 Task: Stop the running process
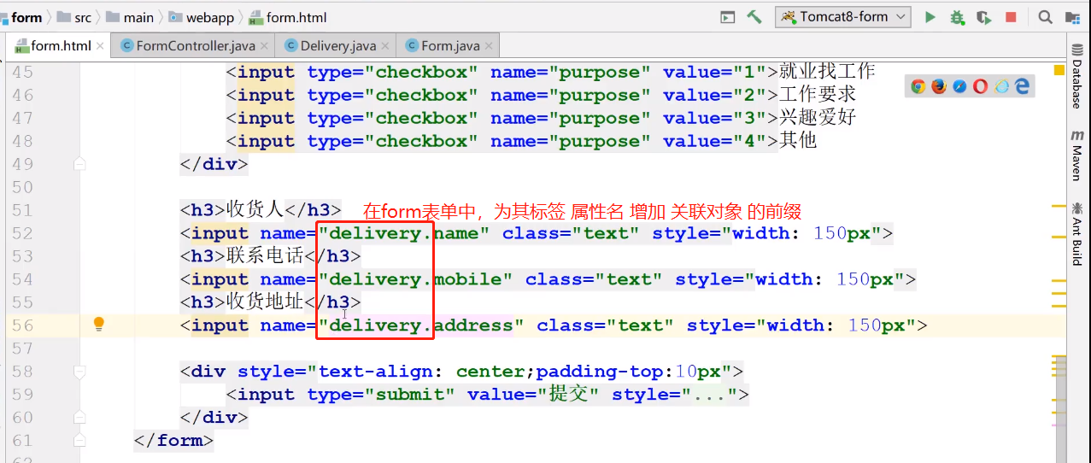1011,17
